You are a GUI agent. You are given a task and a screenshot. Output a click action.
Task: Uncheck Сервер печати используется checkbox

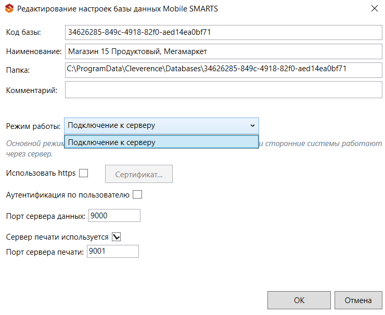(116, 237)
